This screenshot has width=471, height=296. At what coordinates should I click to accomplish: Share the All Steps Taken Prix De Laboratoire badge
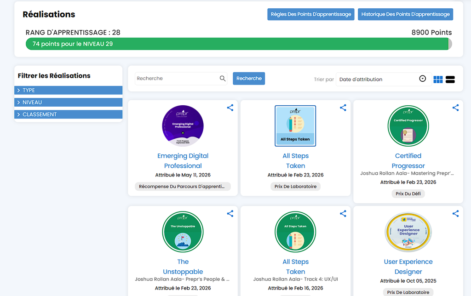pos(343,108)
